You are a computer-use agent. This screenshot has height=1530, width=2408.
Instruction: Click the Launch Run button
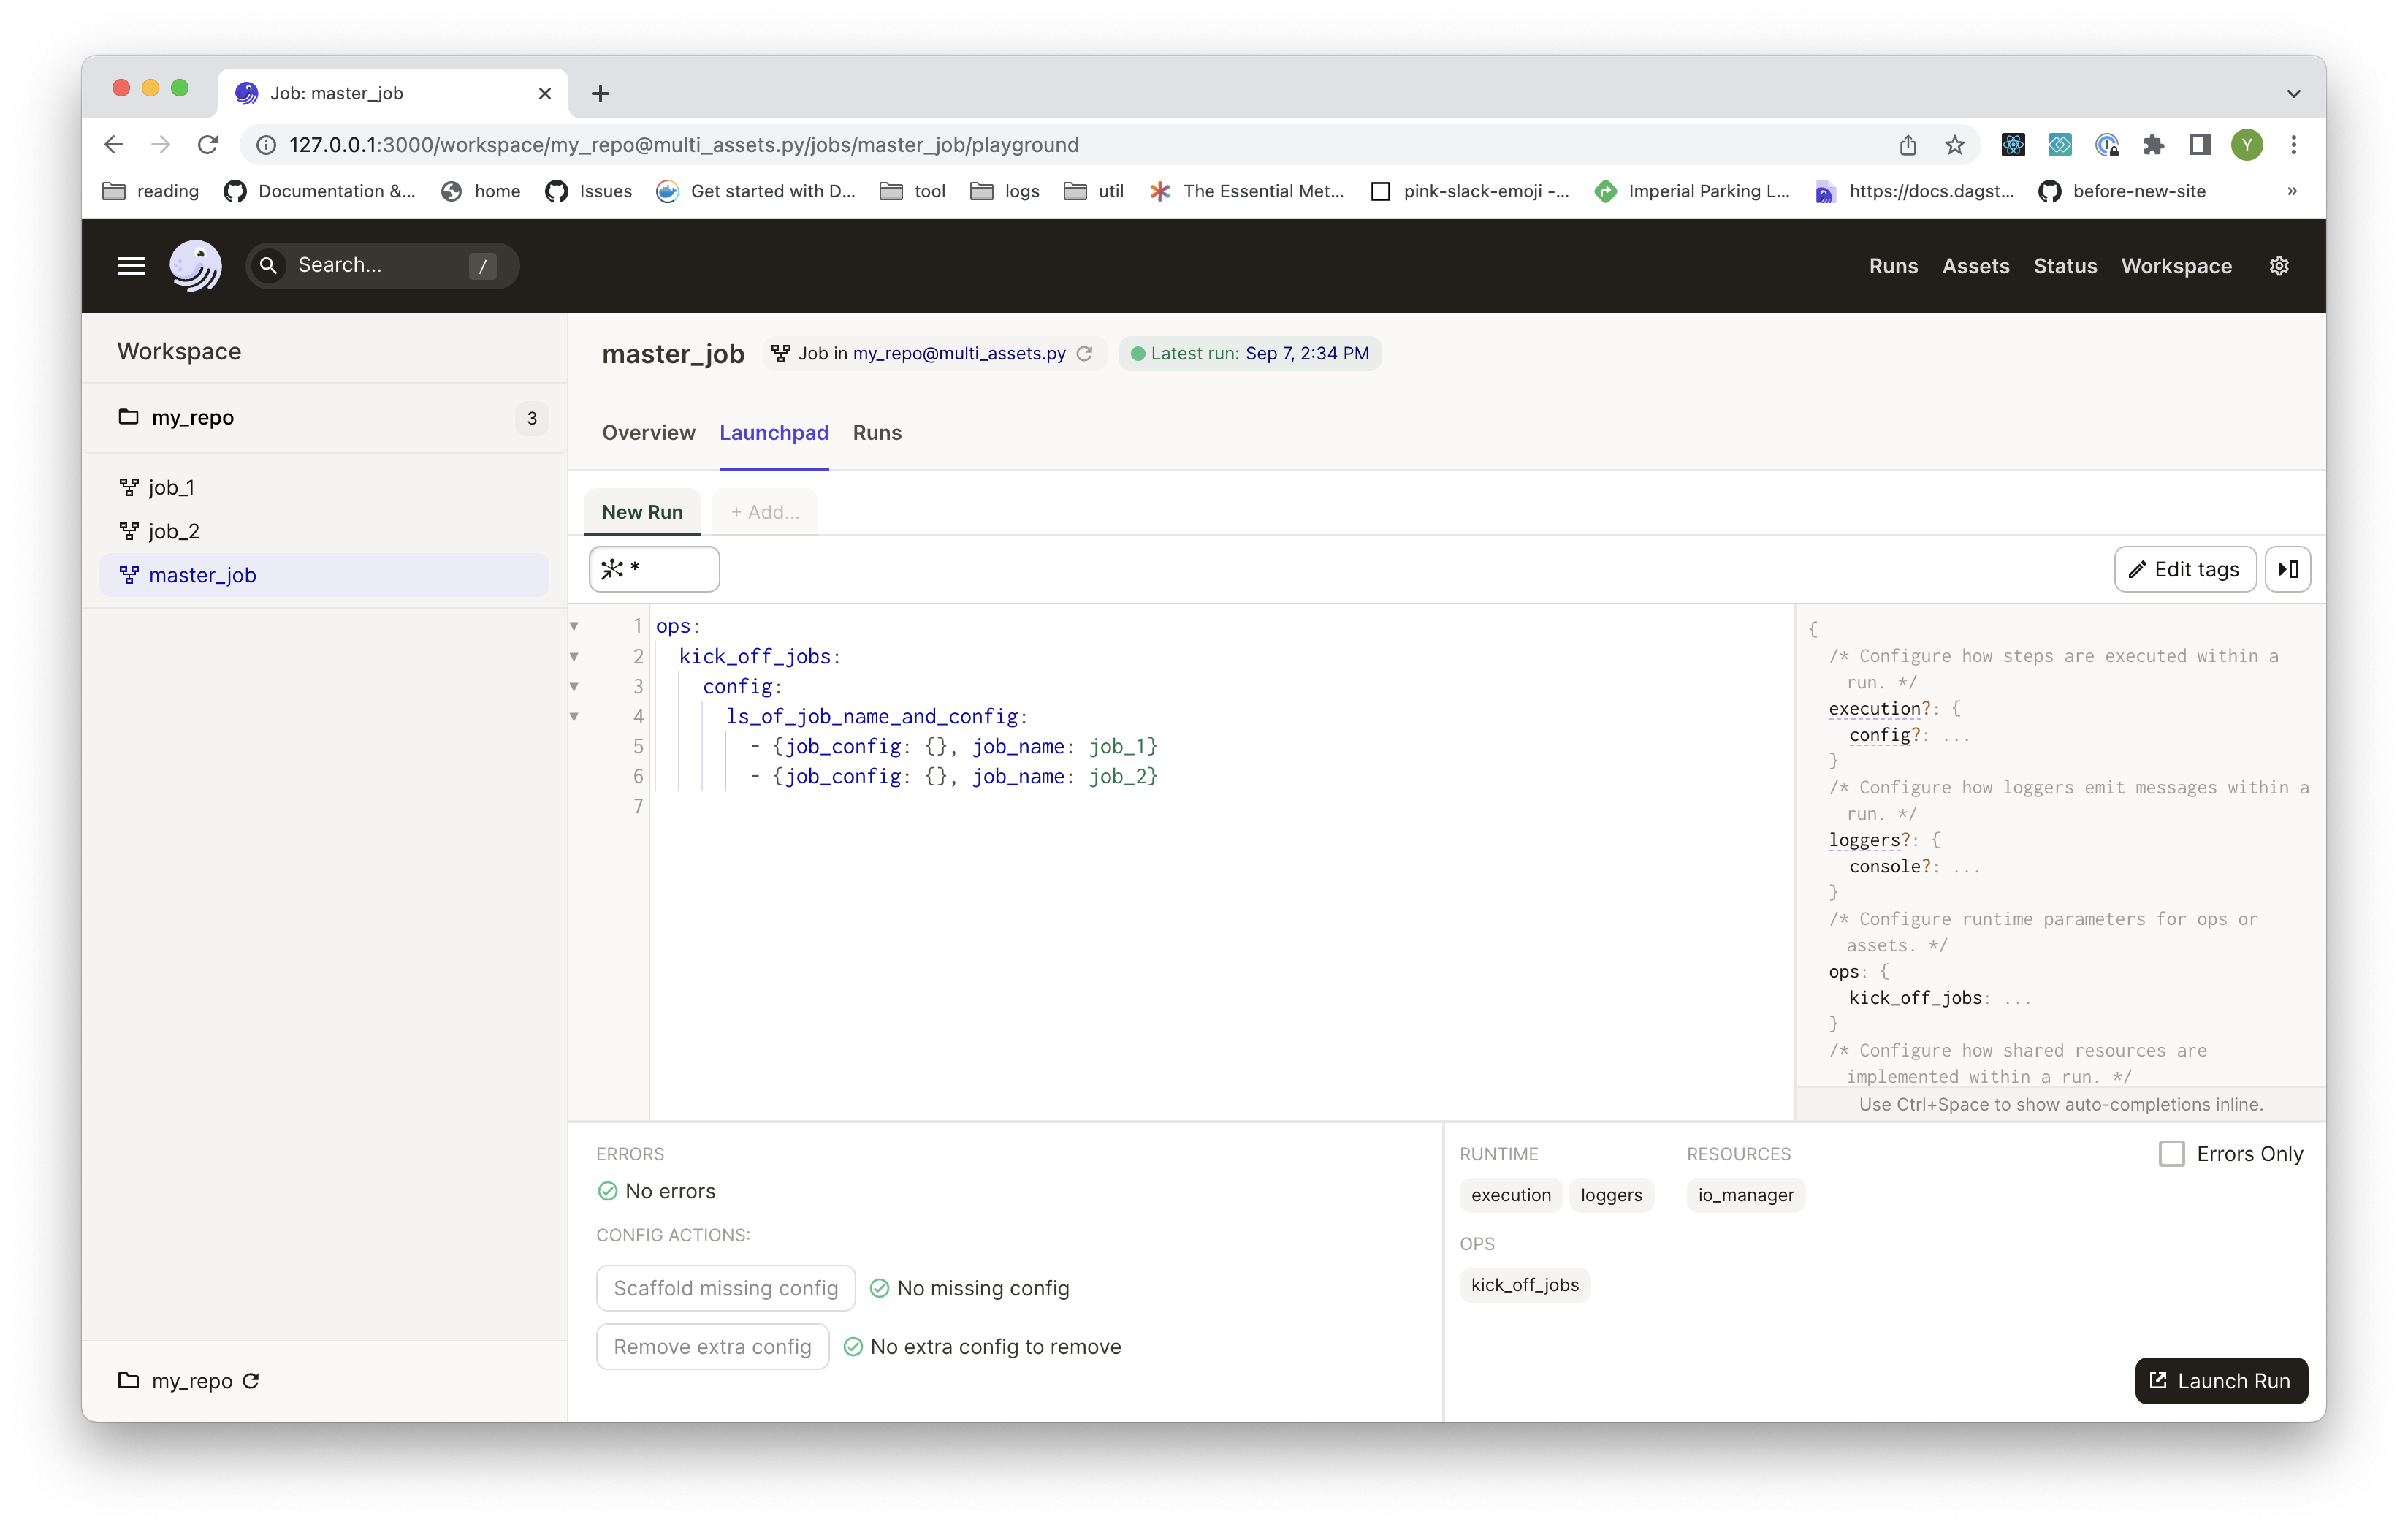pos(2220,1381)
